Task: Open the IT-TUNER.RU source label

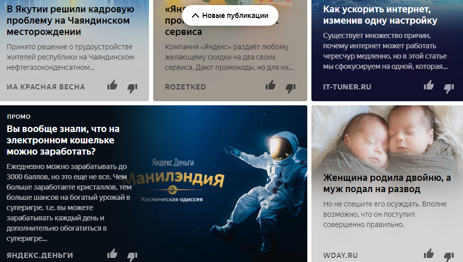Action: click(347, 87)
